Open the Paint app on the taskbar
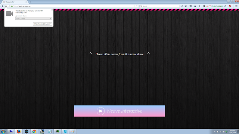 click(x=73, y=131)
